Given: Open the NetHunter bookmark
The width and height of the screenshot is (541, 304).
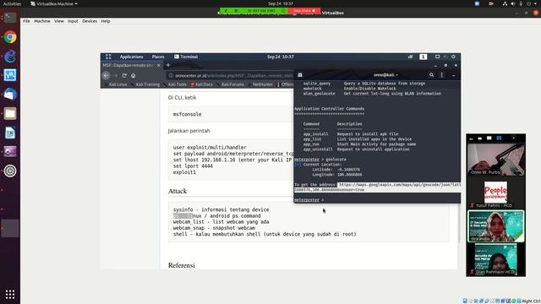Looking at the screenshot, I should point(260,84).
